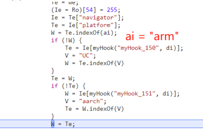Click the if keyword before (!W)
Screen dimensions: 203x130
coord(54,41)
